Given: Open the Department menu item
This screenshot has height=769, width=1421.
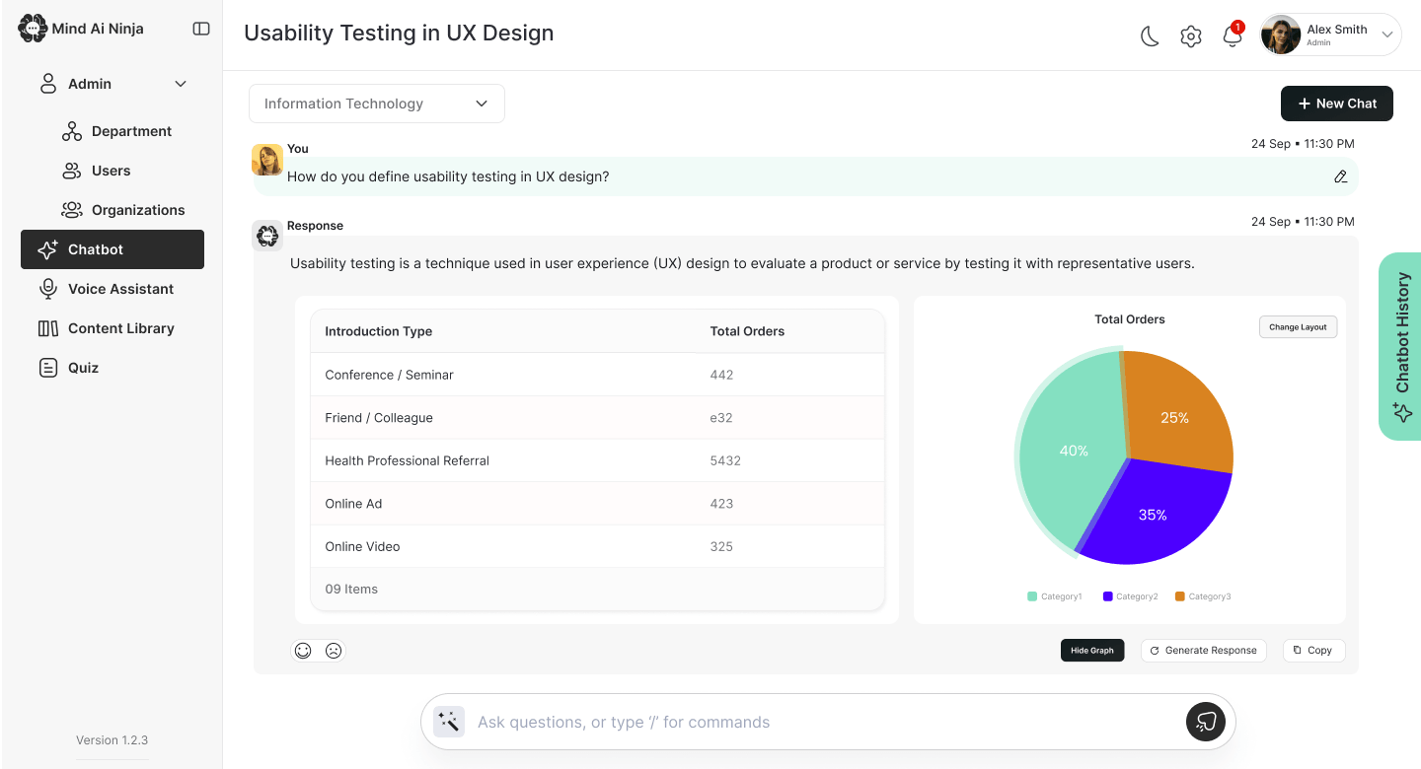Looking at the screenshot, I should pyautogui.click(x=131, y=131).
